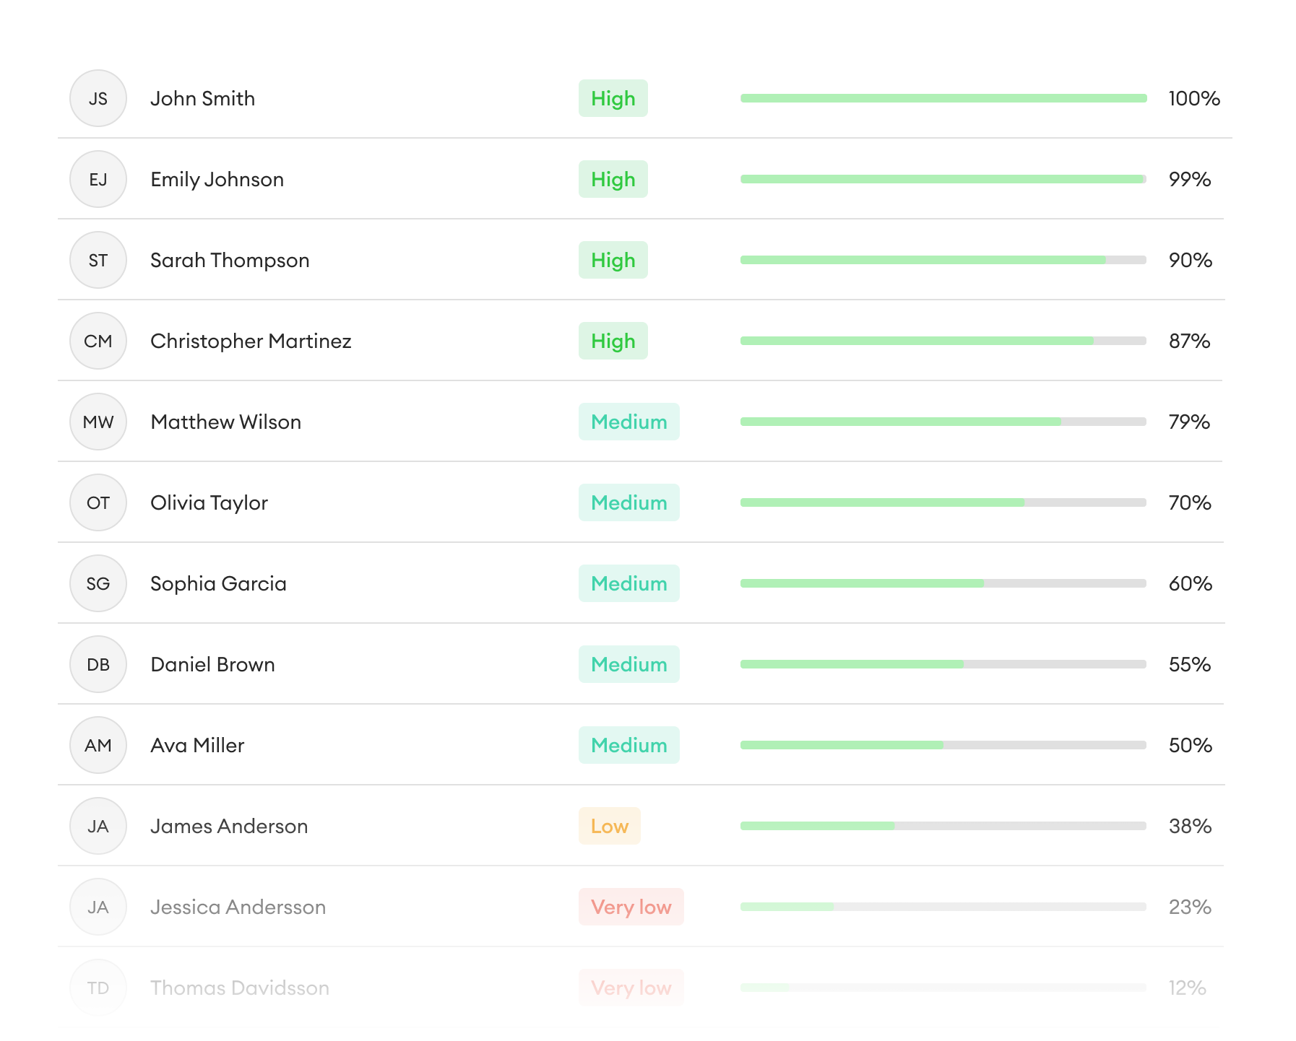
Task: Open Sarah Thompson's ST avatar
Action: 98,260
